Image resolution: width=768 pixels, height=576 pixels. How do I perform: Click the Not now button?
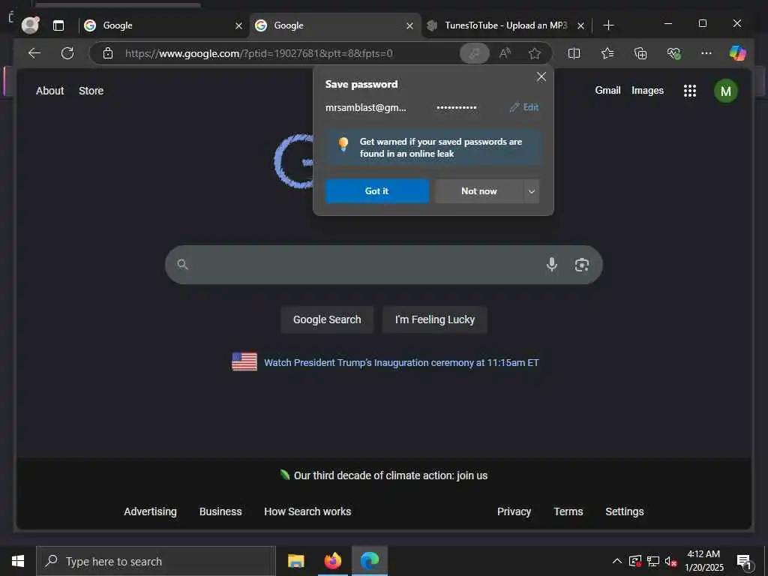pos(479,191)
